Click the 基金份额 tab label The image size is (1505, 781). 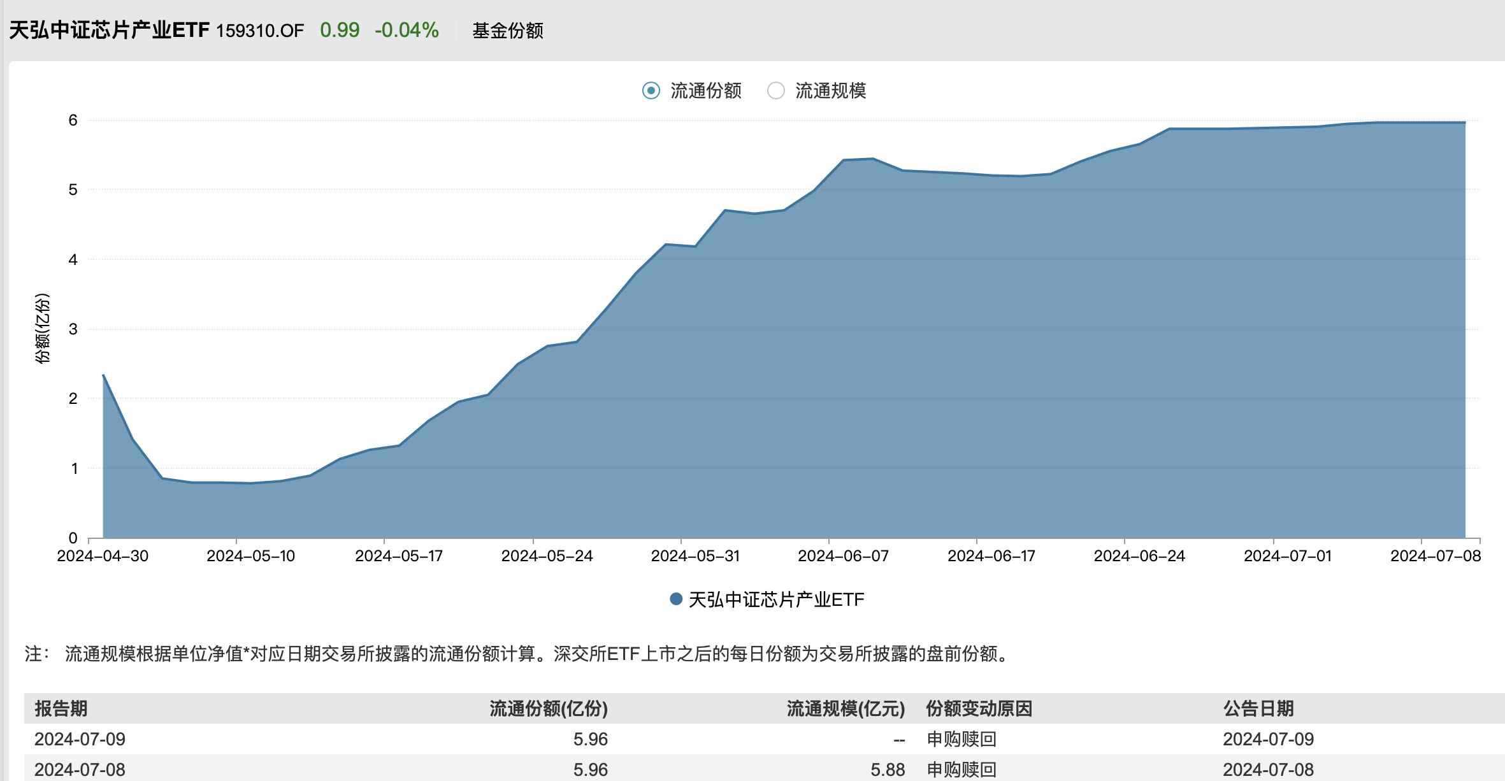(x=507, y=31)
